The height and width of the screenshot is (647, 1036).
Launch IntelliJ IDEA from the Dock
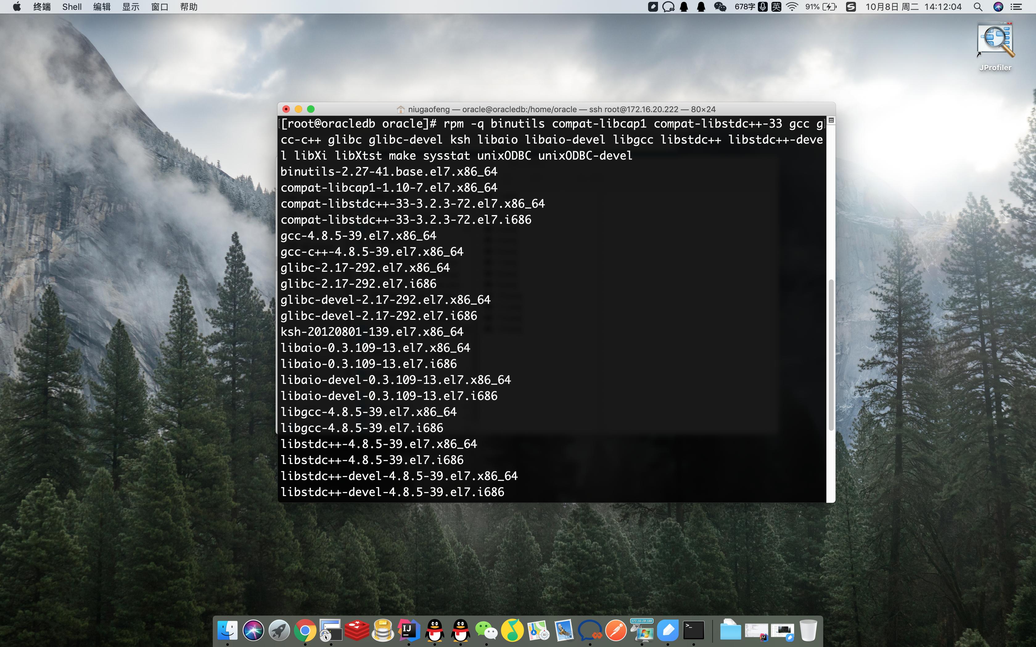pos(409,630)
